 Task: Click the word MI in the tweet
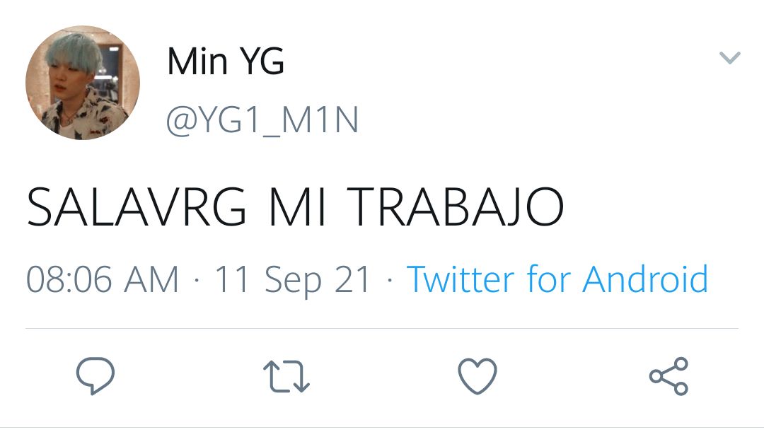click(296, 207)
